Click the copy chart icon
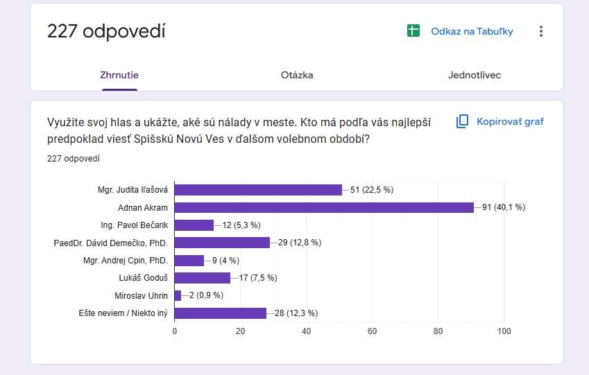Viewport: 589px width, 375px height. point(463,122)
